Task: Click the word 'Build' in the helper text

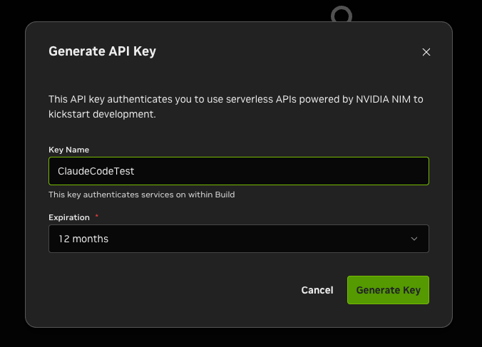Action: pos(225,195)
